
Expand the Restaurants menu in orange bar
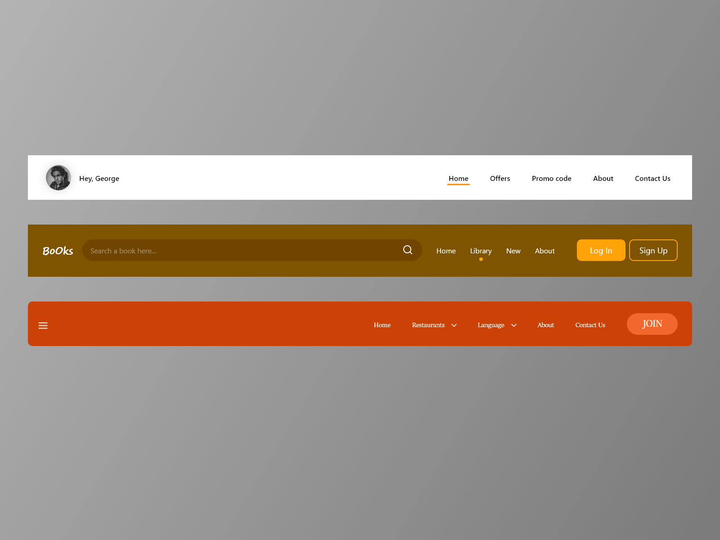click(428, 325)
